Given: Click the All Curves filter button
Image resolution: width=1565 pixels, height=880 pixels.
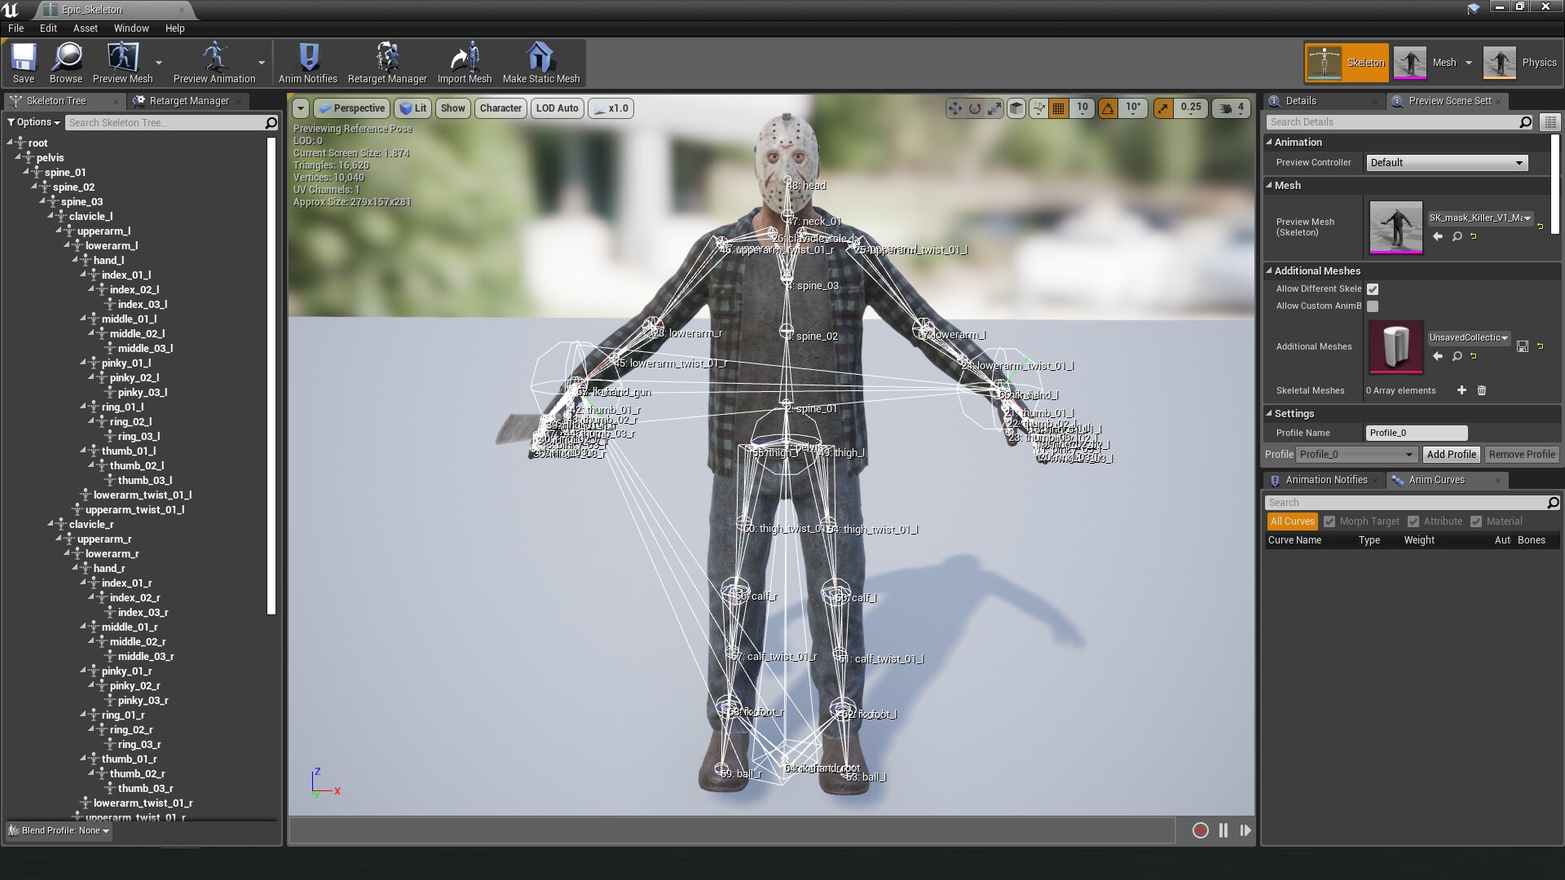Looking at the screenshot, I should (1292, 521).
